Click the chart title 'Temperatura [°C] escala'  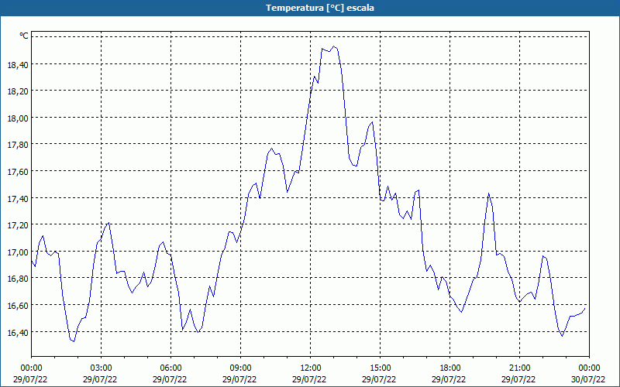pos(320,8)
